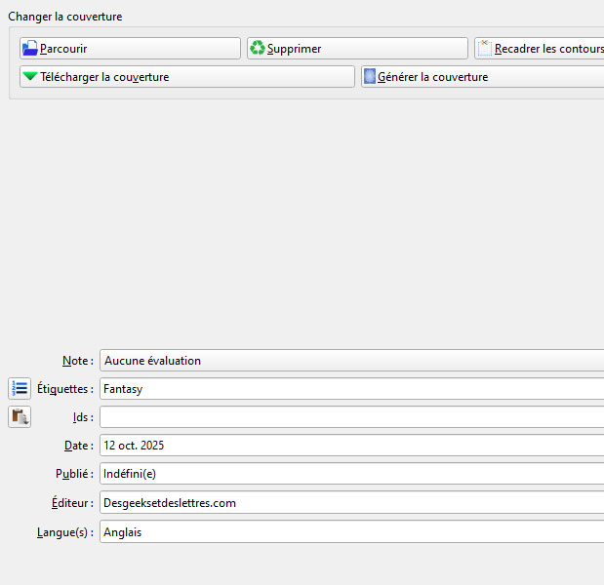Click the 'Publié :' label

point(75,474)
